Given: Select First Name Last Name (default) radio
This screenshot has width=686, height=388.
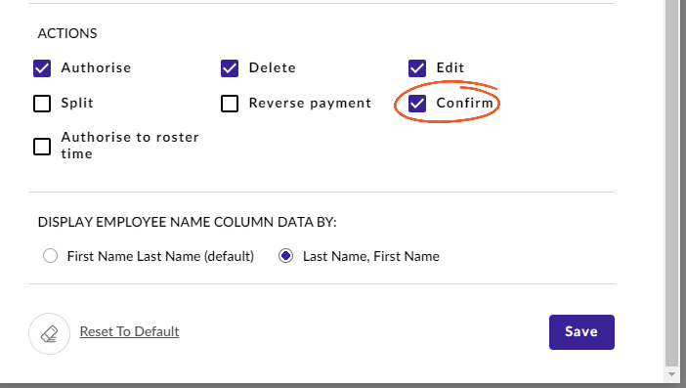Looking at the screenshot, I should coord(50,255).
